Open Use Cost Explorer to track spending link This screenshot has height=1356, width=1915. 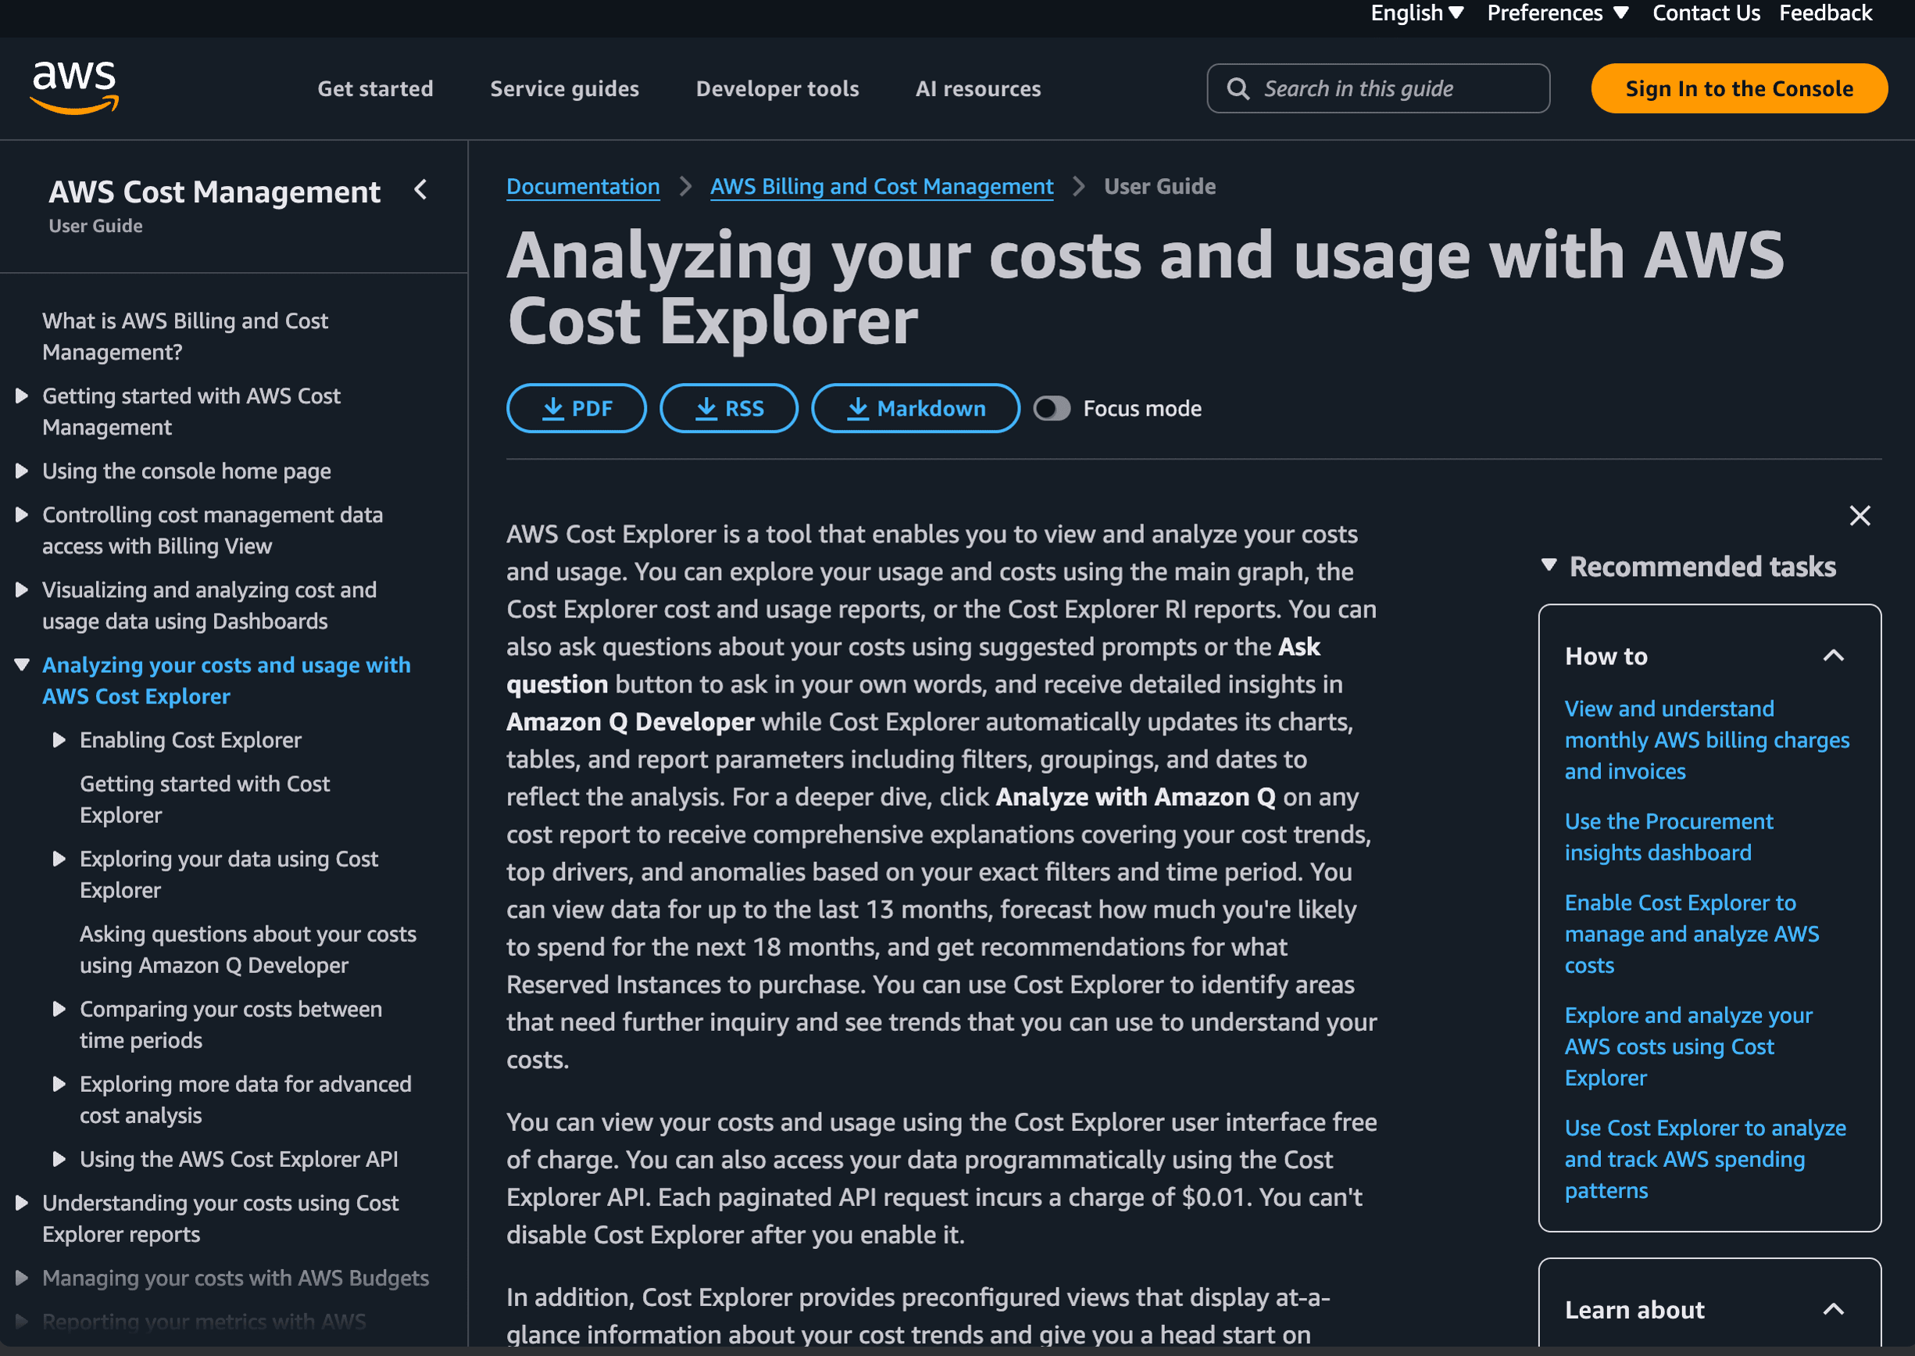point(1705,1159)
